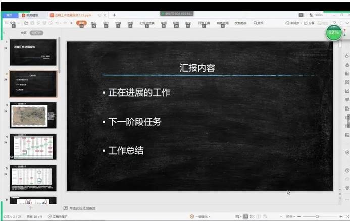
Task: Add a new slide with plus icon
Action: point(30,207)
